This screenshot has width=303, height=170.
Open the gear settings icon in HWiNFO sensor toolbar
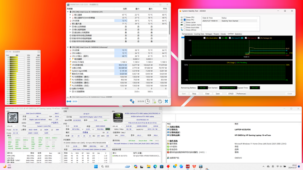160,101
